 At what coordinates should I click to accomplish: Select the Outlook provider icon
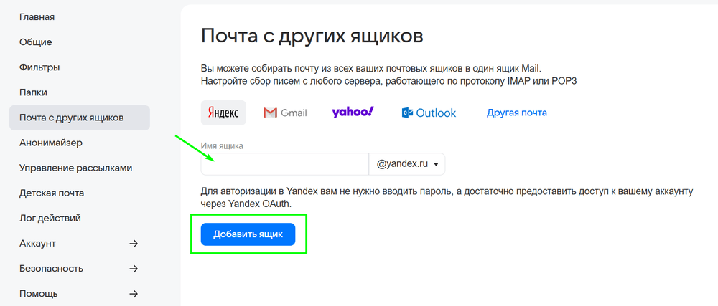pyautogui.click(x=429, y=113)
